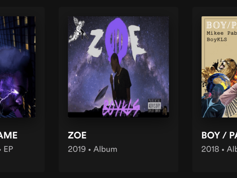Open the purple lightning EP cover art
This screenshot has height=178, width=237.
coord(18,67)
